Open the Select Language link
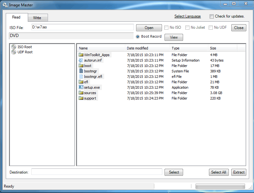The image size is (254, 193). (x=188, y=16)
